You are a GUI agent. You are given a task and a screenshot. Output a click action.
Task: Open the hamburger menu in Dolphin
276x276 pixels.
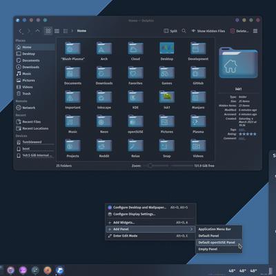[255, 31]
